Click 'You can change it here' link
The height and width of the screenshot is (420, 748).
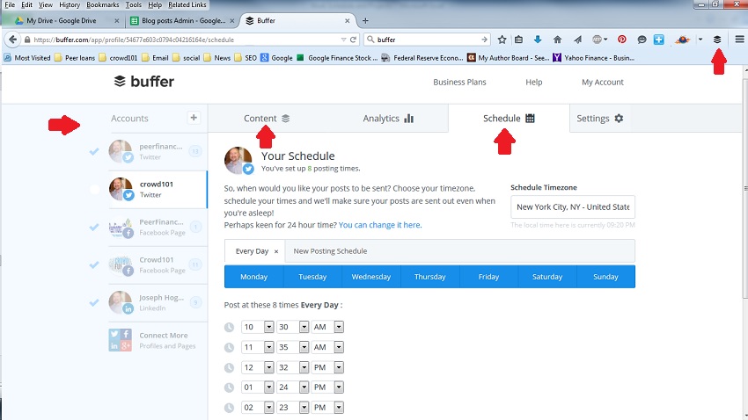380,225
